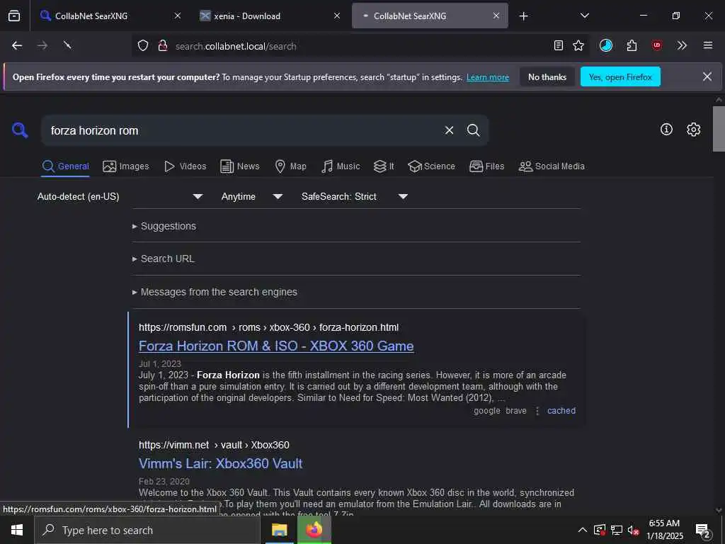Open volume control in system tray
This screenshot has height=544, width=725.
coord(633,530)
